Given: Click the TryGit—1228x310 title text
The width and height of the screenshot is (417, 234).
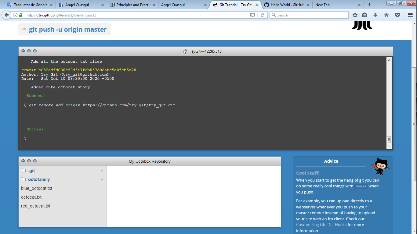Looking at the screenshot, I should (206, 51).
